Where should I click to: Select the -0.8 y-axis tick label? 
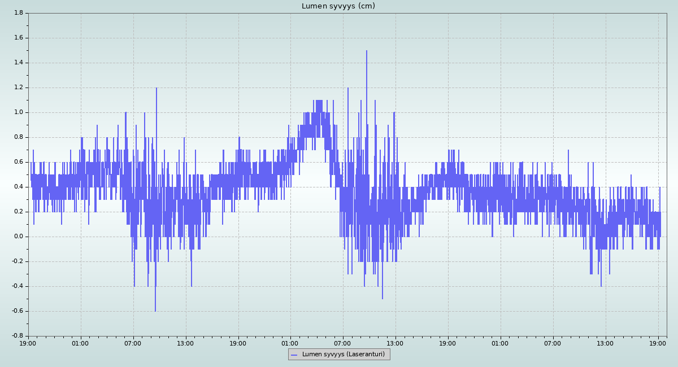coord(17,336)
